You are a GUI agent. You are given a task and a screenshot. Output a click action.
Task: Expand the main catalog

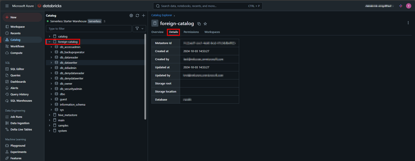pos(50,120)
